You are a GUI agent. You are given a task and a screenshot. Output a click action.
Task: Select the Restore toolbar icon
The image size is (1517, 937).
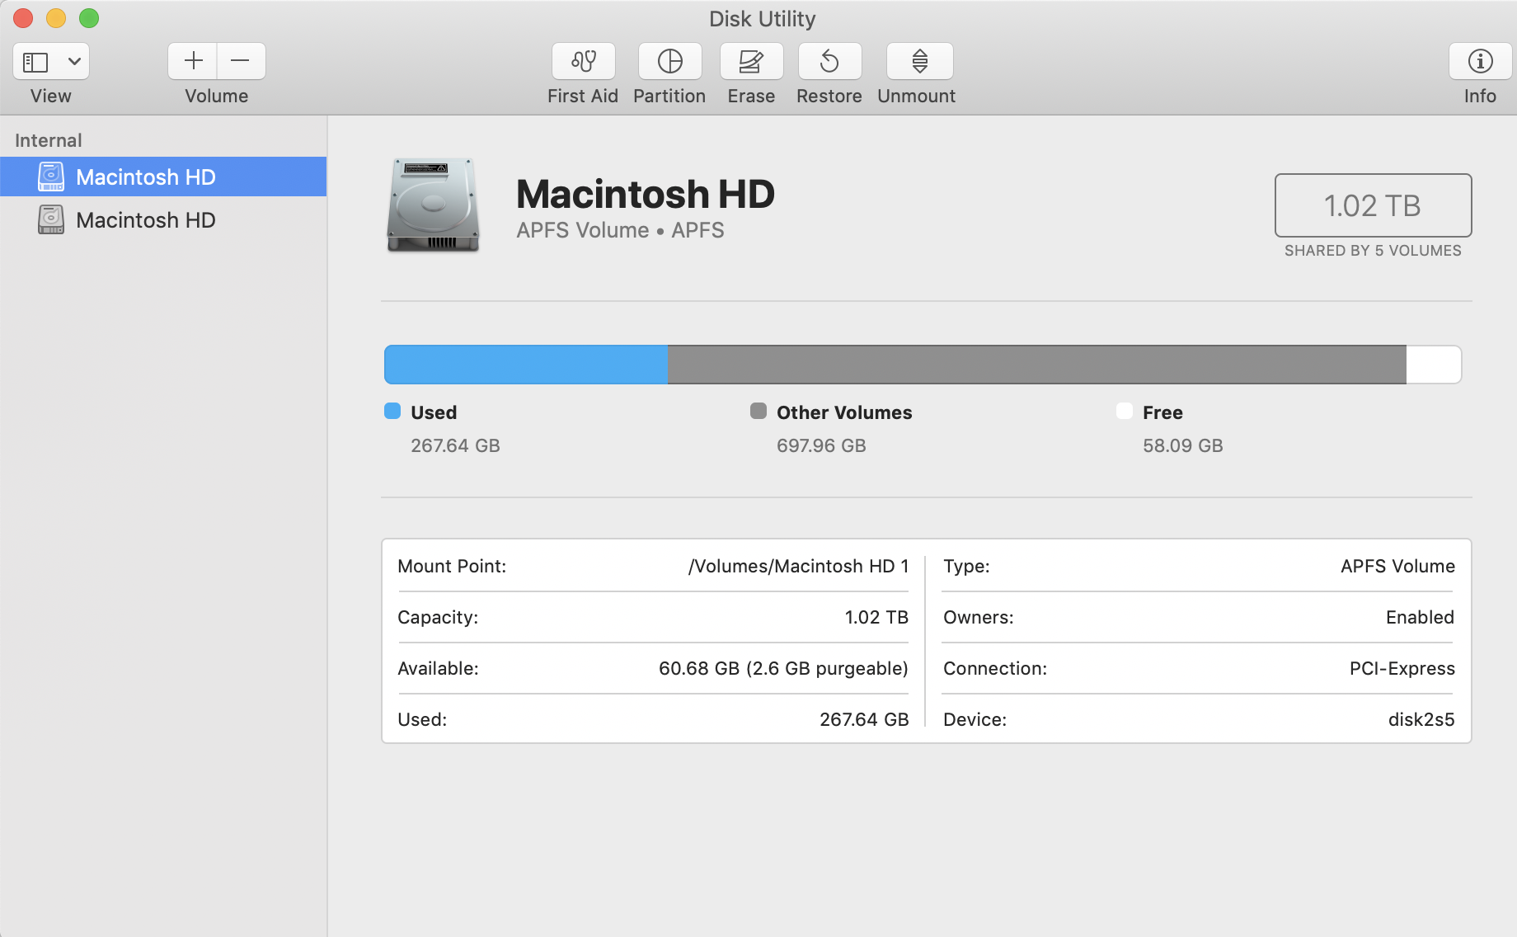(829, 61)
